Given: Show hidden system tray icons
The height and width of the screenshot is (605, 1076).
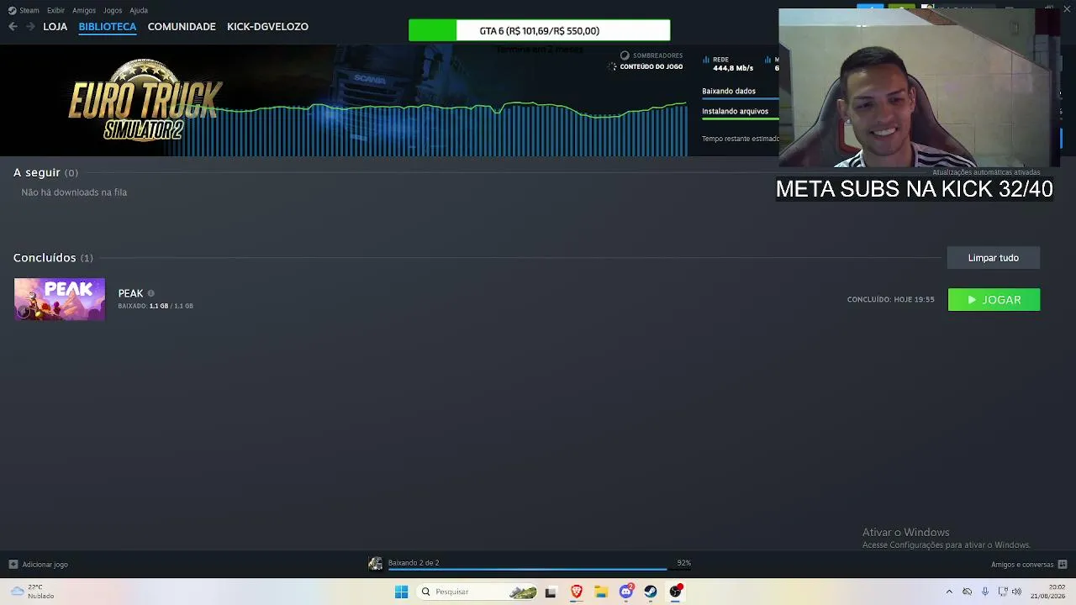Looking at the screenshot, I should pyautogui.click(x=949, y=592).
